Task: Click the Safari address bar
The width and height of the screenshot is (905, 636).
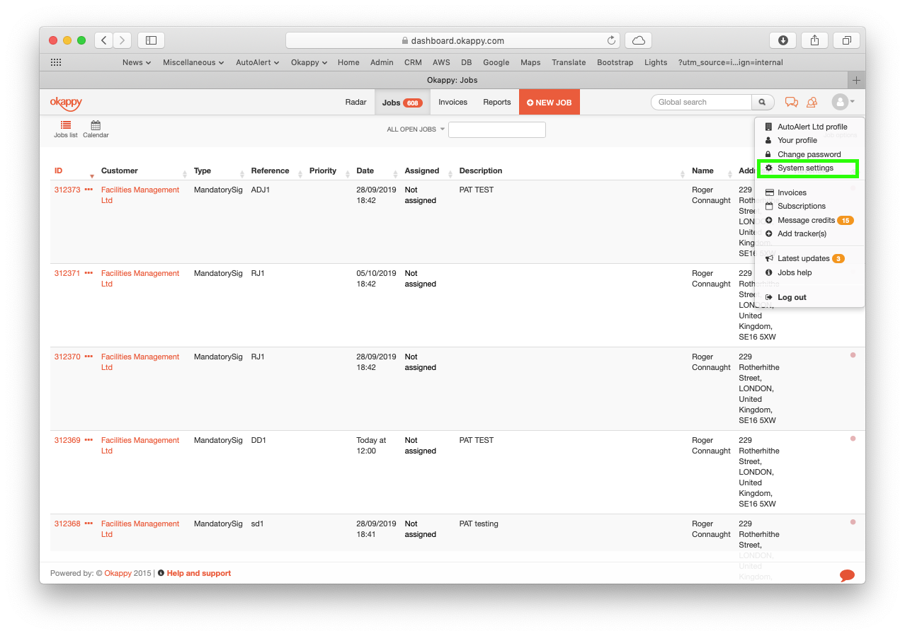Action: pyautogui.click(x=453, y=40)
